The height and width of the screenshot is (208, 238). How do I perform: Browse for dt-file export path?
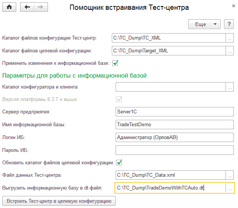click(230, 188)
